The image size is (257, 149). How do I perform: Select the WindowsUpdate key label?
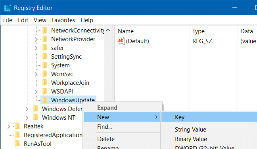coord(73,100)
